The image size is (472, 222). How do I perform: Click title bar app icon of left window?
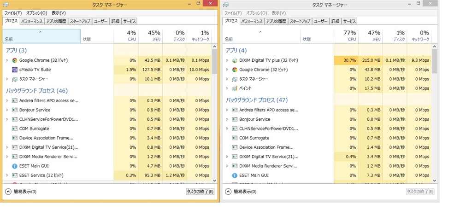pyautogui.click(x=6, y=5)
